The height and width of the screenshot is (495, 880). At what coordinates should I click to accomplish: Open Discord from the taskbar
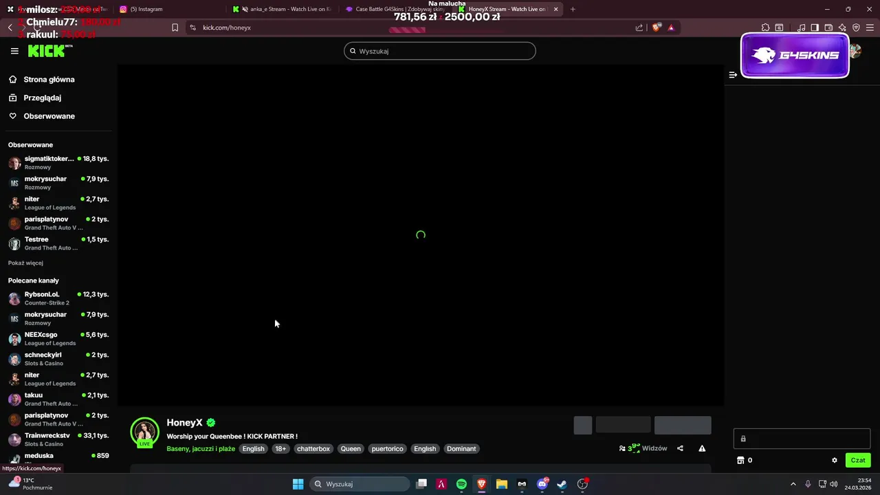542,484
